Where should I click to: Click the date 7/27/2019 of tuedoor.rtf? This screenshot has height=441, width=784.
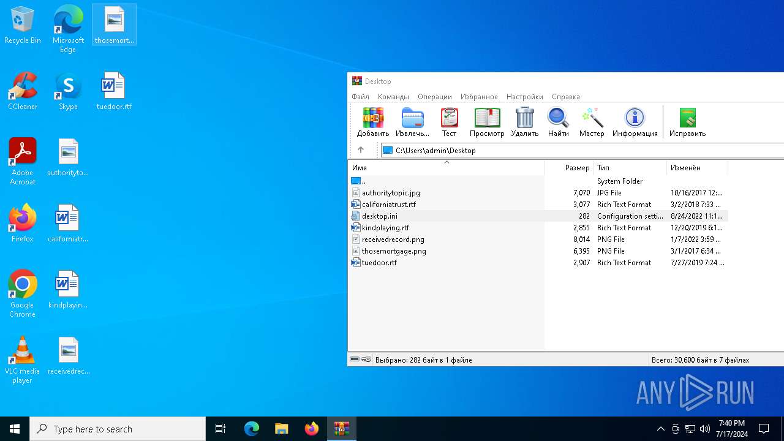(697, 263)
